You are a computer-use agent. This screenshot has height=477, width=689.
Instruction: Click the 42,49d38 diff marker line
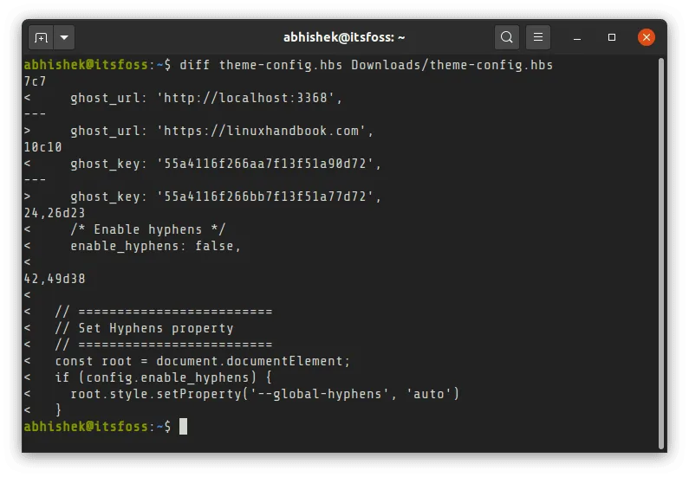(x=54, y=279)
